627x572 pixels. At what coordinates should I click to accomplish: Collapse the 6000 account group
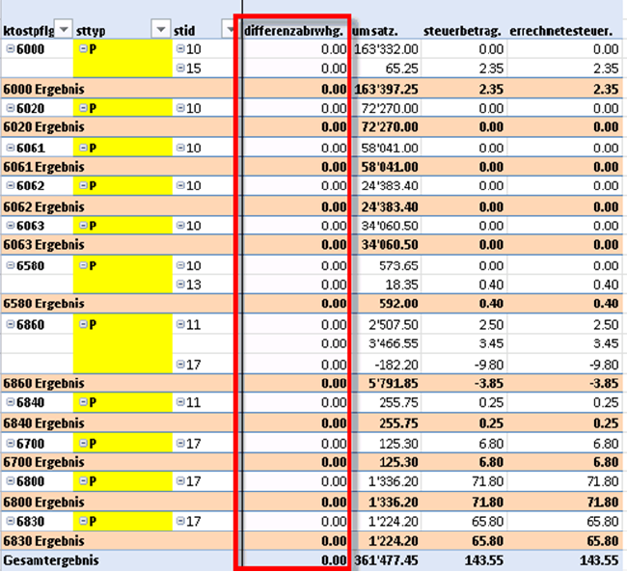(11, 49)
